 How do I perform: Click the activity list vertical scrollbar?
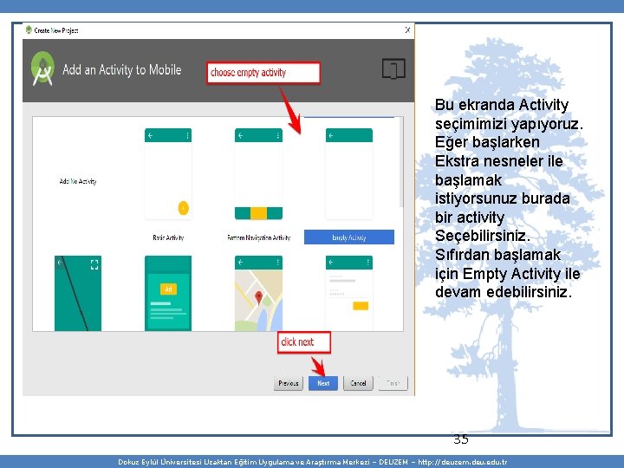pyautogui.click(x=401, y=162)
